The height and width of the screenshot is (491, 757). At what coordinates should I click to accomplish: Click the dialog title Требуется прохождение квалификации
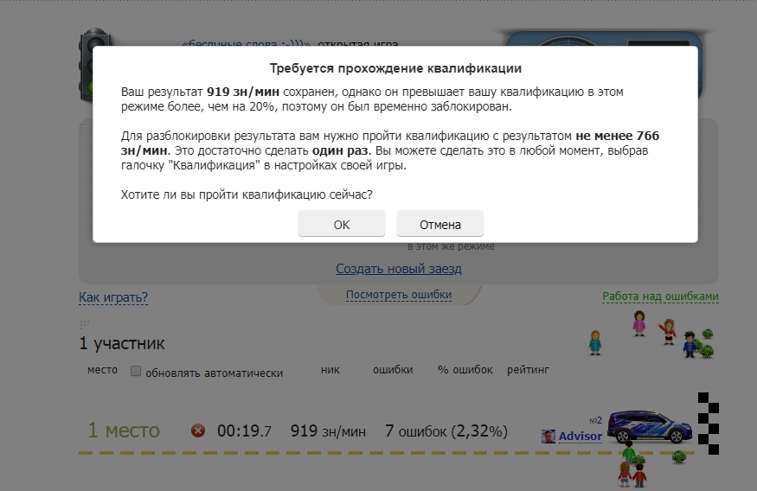coord(395,68)
